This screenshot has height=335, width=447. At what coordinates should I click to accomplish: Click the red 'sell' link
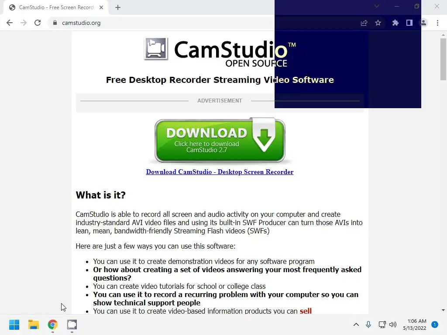click(x=306, y=311)
